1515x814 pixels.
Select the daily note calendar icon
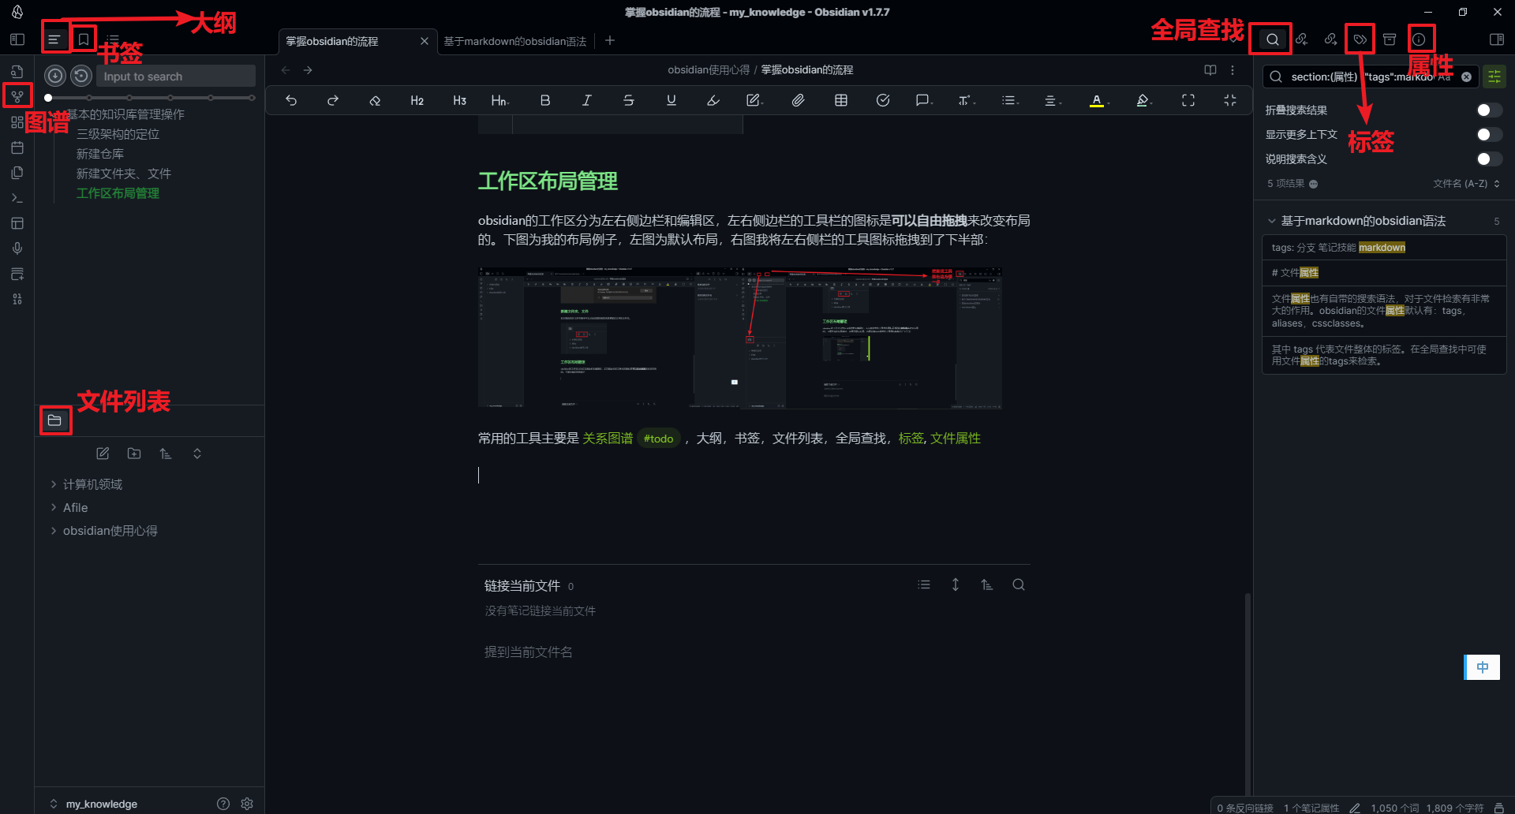17,147
